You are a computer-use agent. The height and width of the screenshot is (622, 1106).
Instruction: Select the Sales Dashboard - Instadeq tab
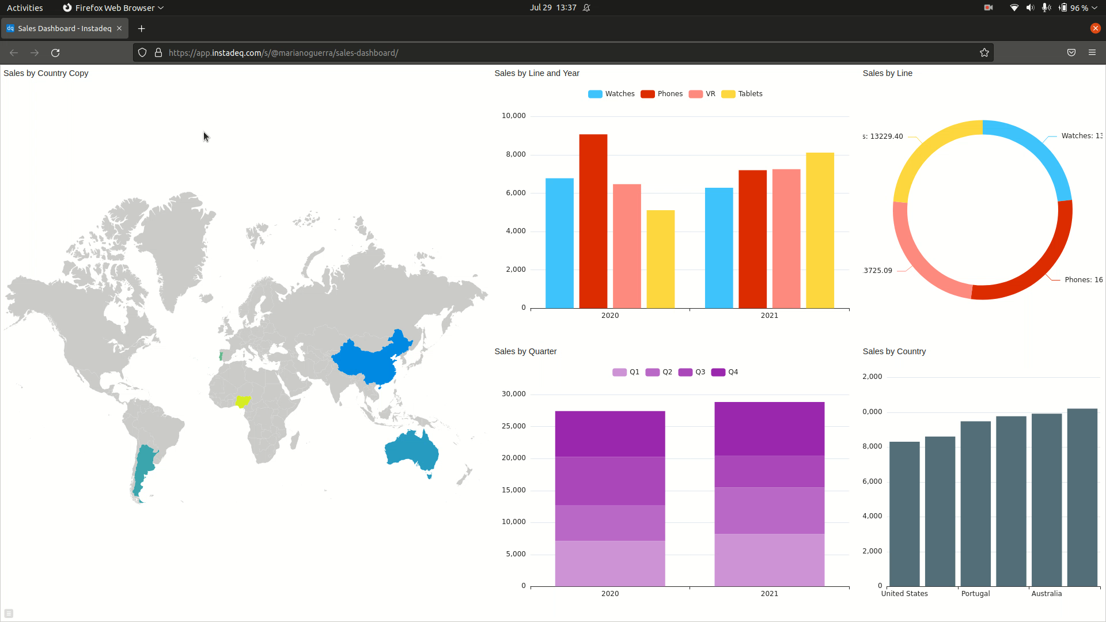click(65, 28)
